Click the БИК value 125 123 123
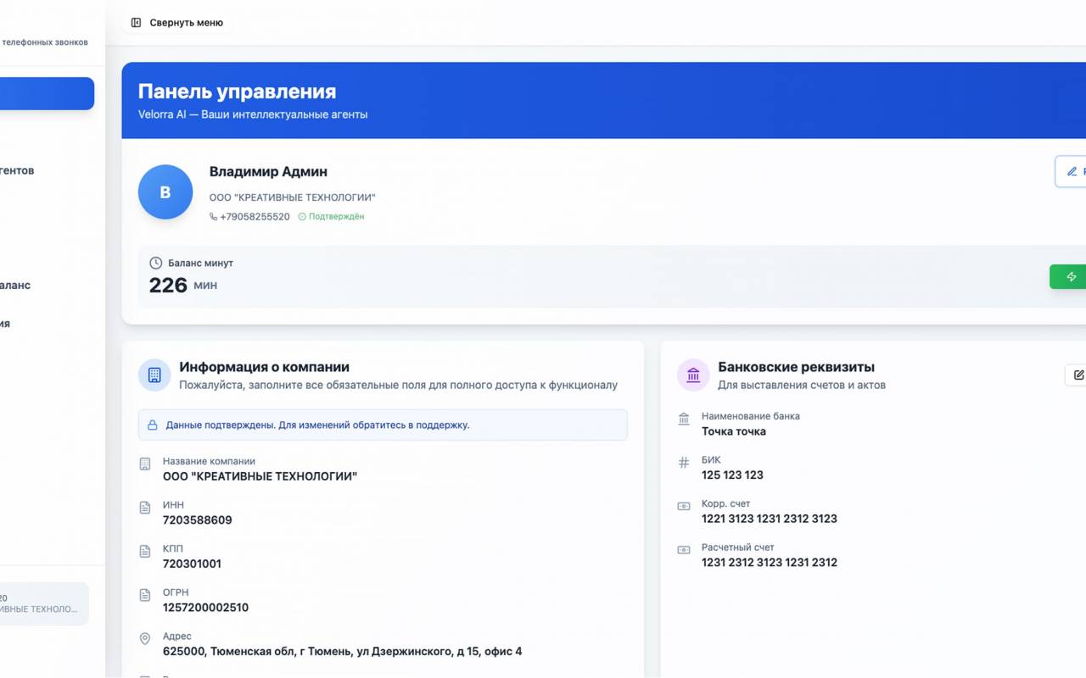1086x678 pixels. point(732,475)
